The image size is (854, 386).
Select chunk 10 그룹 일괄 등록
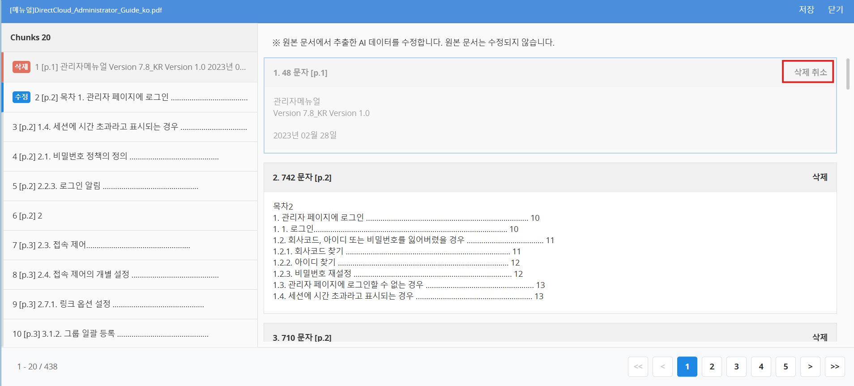(130, 334)
